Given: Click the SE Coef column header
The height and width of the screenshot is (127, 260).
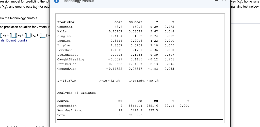Looking at the screenshot, I should [x=135, y=22].
